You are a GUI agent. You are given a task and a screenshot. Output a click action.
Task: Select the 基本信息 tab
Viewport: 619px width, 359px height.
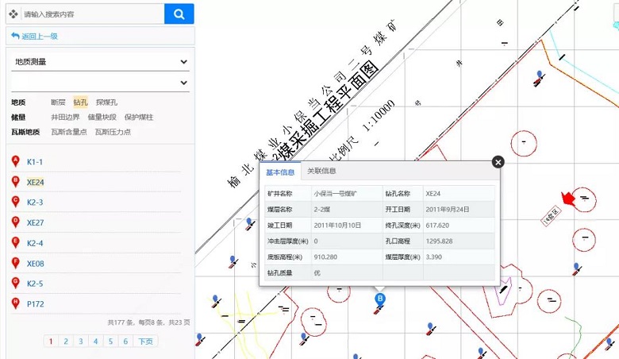coord(280,172)
